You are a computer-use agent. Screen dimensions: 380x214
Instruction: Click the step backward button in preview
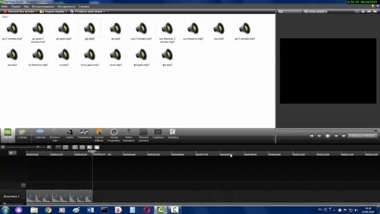pyautogui.click(x=319, y=136)
